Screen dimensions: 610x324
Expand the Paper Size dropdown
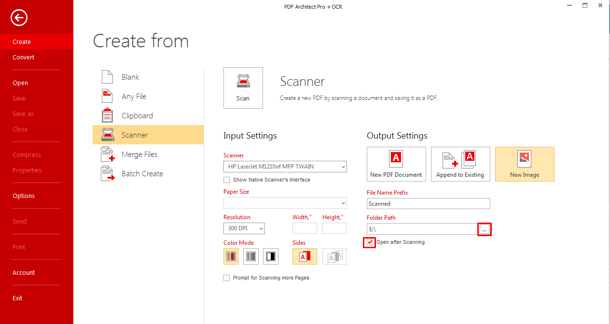[x=285, y=203]
